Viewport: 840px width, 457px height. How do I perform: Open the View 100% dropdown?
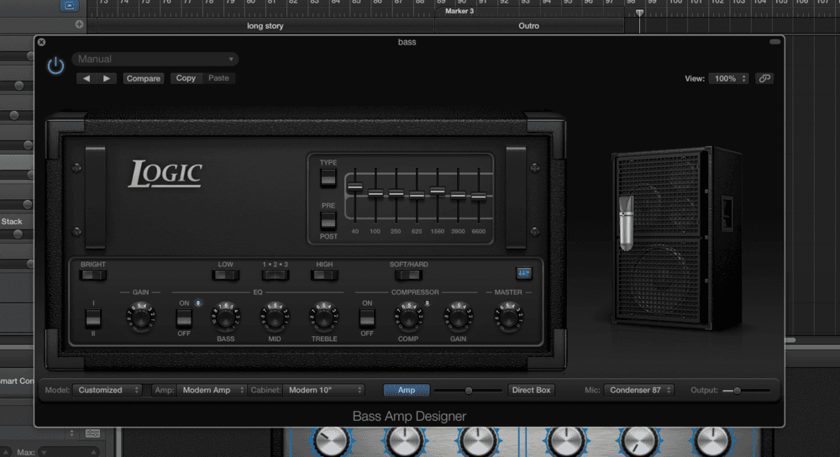point(728,78)
